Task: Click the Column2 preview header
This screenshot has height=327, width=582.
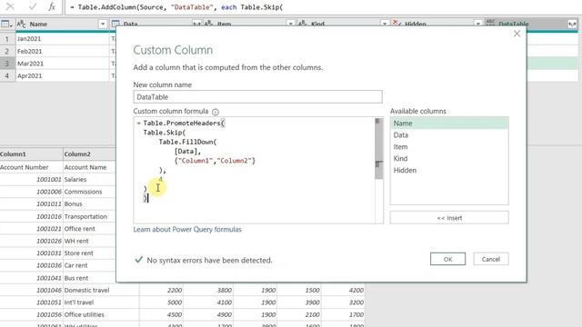Action: click(89, 154)
